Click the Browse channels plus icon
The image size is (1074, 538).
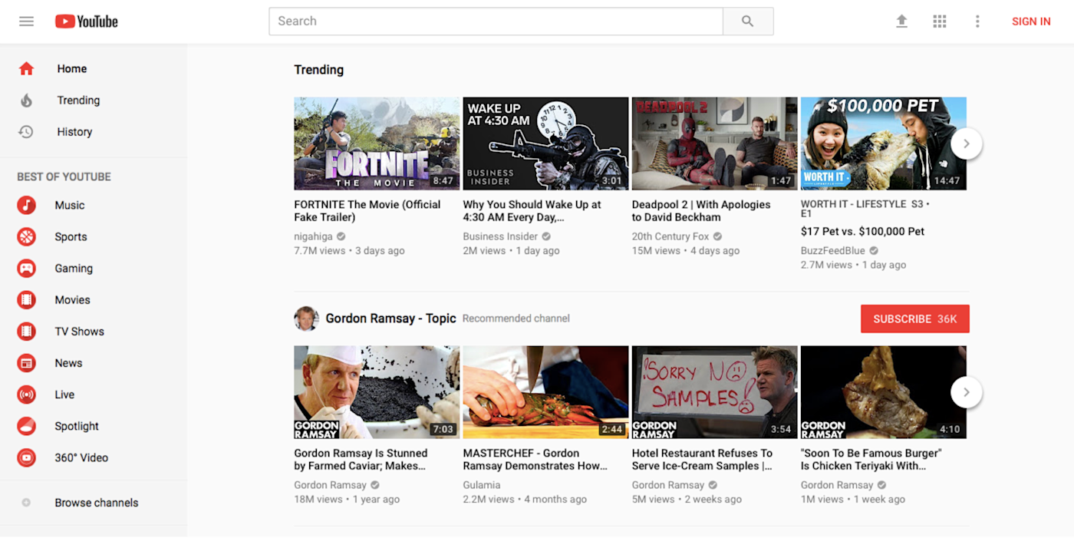[x=26, y=503]
